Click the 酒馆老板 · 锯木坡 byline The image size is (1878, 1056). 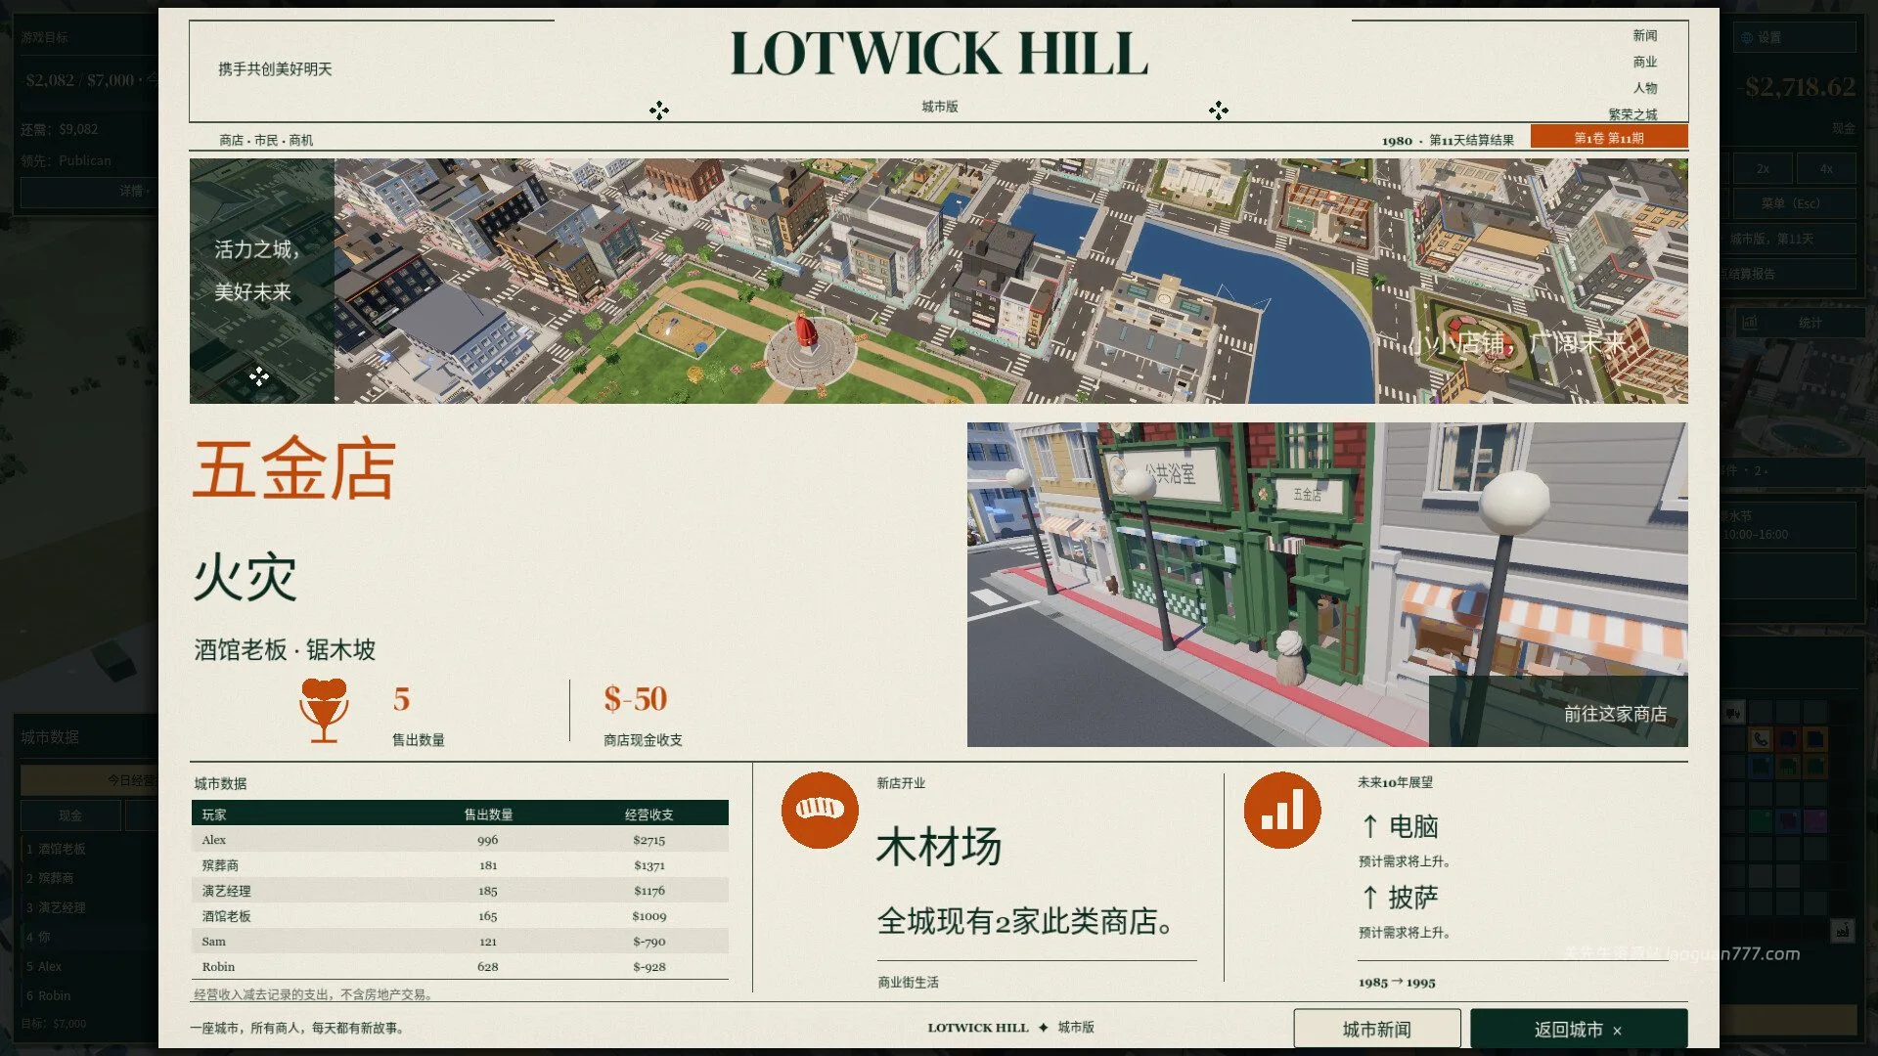(x=285, y=649)
